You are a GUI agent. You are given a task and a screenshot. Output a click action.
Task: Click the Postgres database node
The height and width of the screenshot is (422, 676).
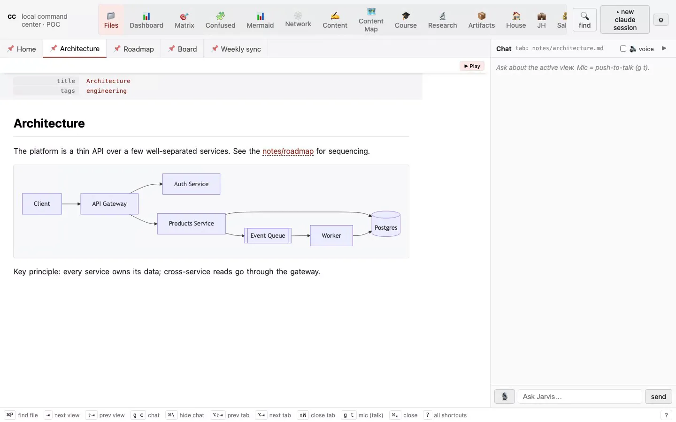[386, 224]
